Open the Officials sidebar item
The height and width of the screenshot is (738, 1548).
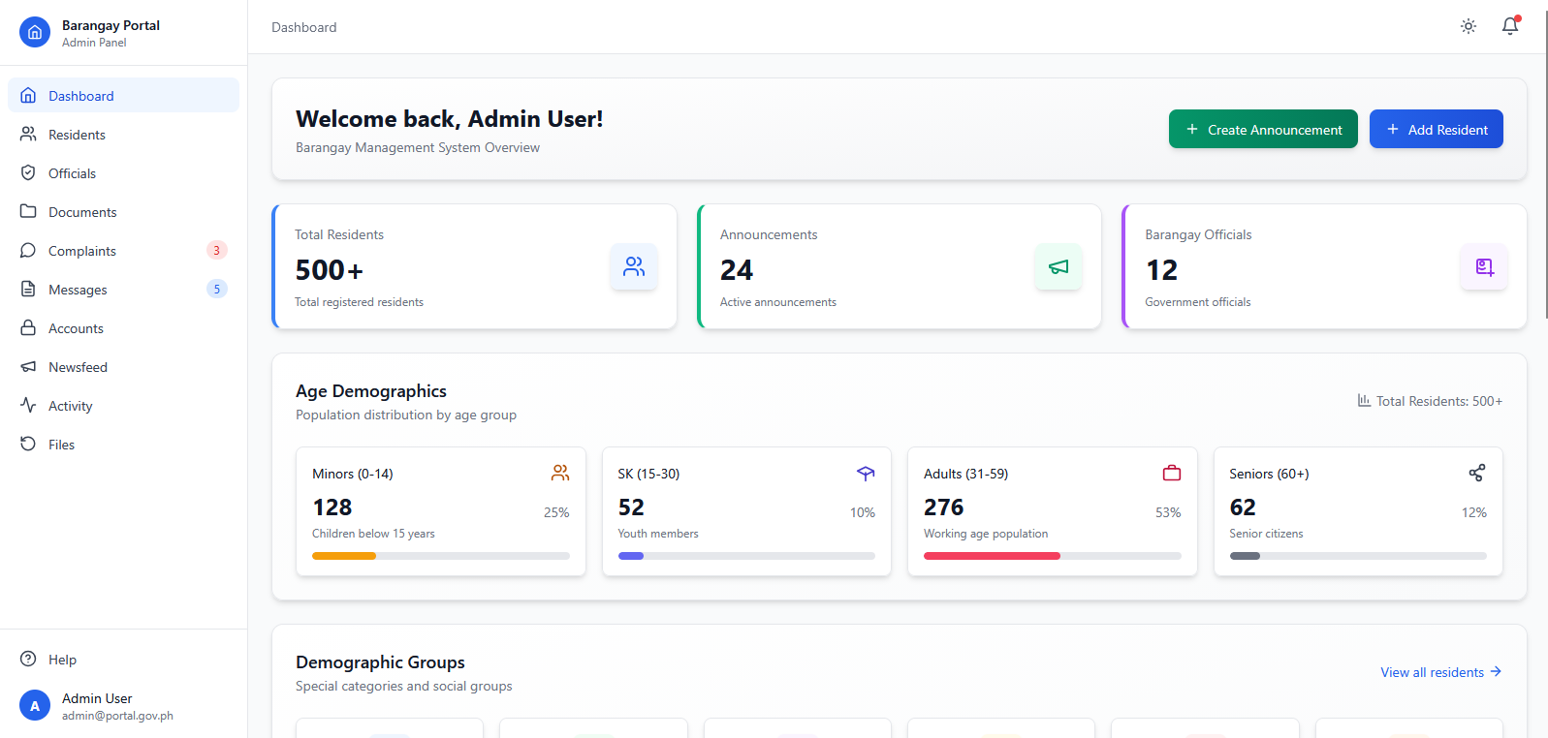tap(124, 172)
